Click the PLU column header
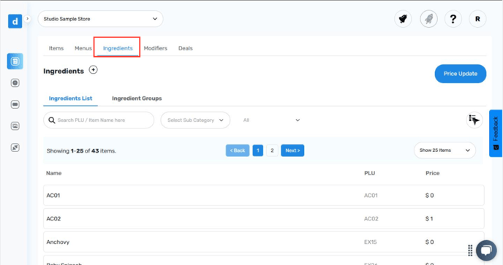503x265 pixels. pos(369,173)
